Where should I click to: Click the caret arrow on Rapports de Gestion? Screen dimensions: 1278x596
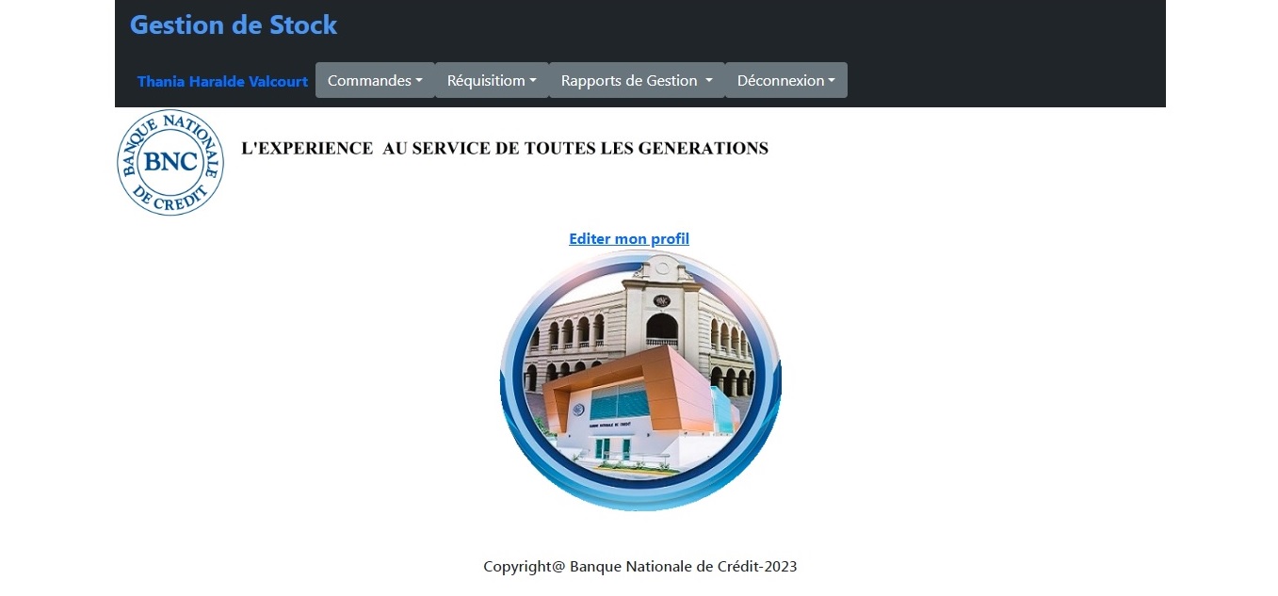(x=708, y=81)
